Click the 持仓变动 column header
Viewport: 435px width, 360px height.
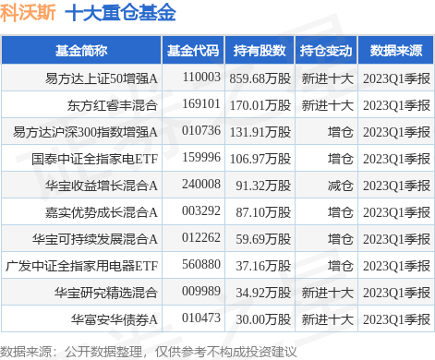tap(326, 51)
